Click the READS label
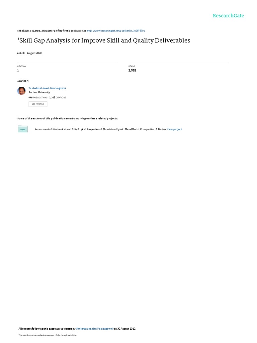Screen dimensions: 257x343 click(132, 66)
